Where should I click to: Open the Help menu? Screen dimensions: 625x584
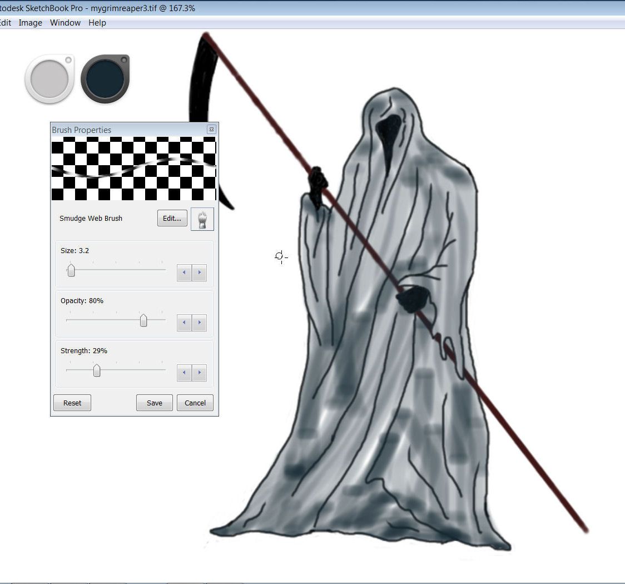[x=97, y=23]
